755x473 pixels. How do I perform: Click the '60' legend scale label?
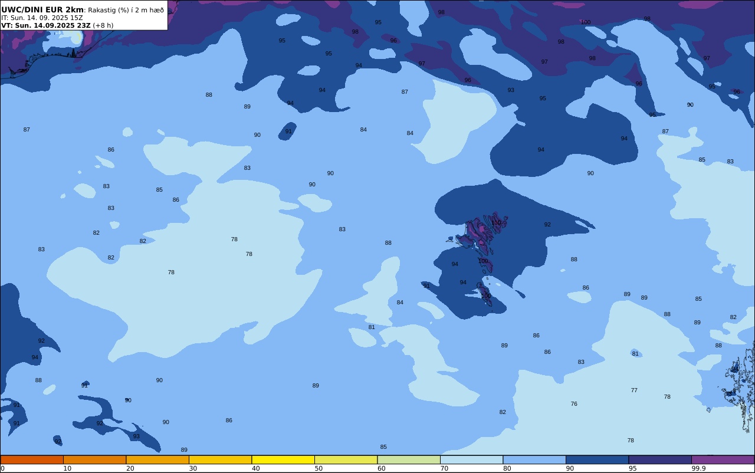click(x=381, y=468)
